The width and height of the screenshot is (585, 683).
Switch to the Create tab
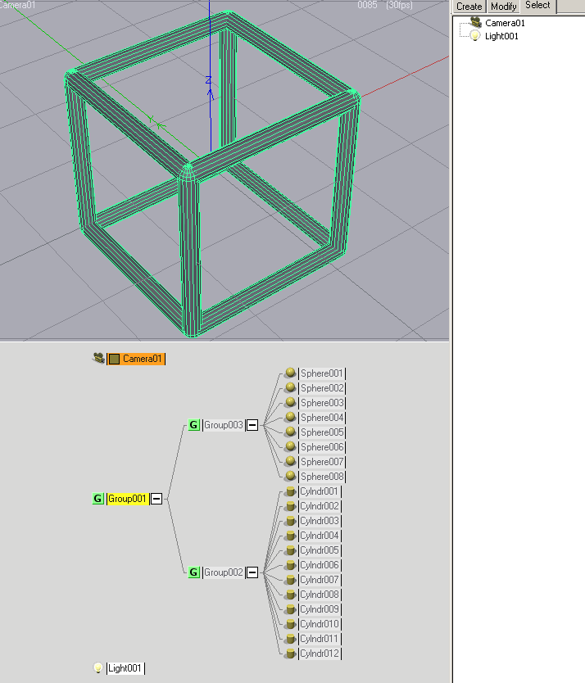coord(469,7)
